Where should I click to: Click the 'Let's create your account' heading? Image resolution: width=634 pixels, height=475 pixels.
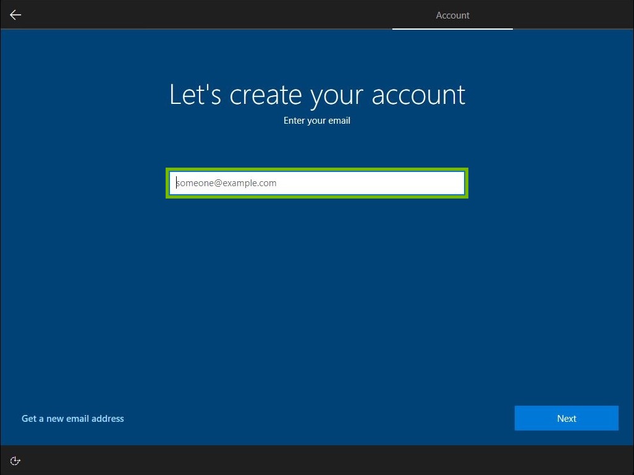tap(317, 95)
